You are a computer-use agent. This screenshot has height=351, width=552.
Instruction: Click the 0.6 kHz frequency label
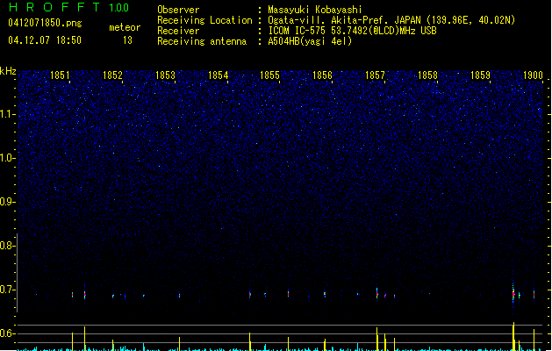[7, 333]
